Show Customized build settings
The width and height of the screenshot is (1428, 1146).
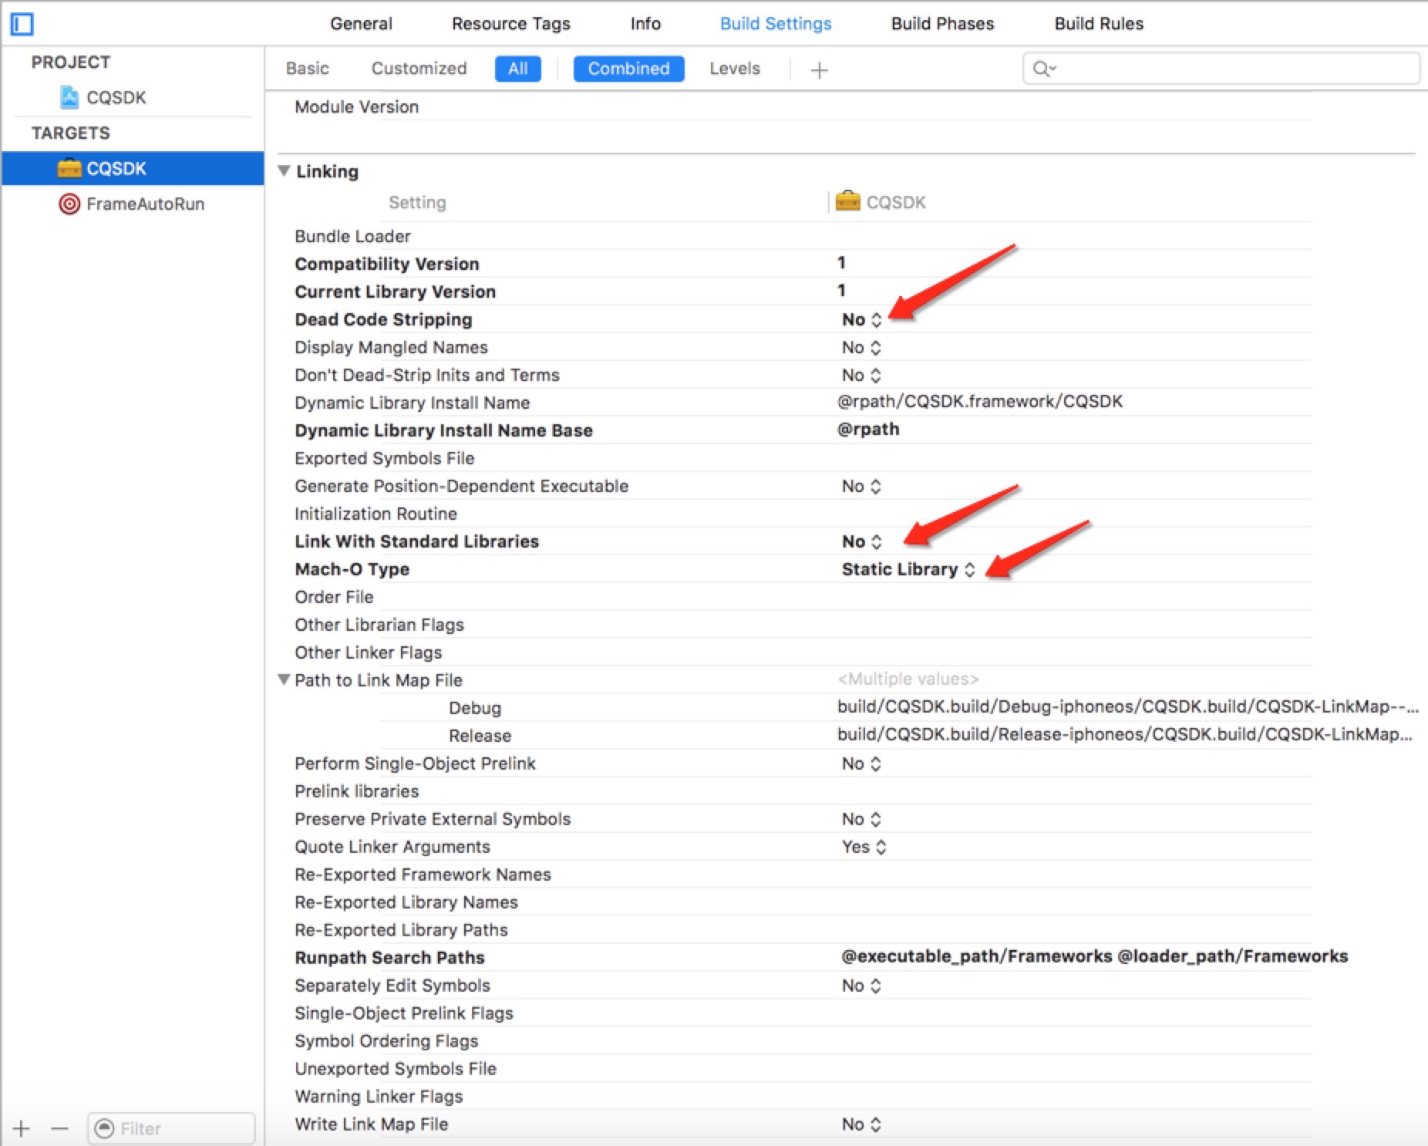pos(419,69)
